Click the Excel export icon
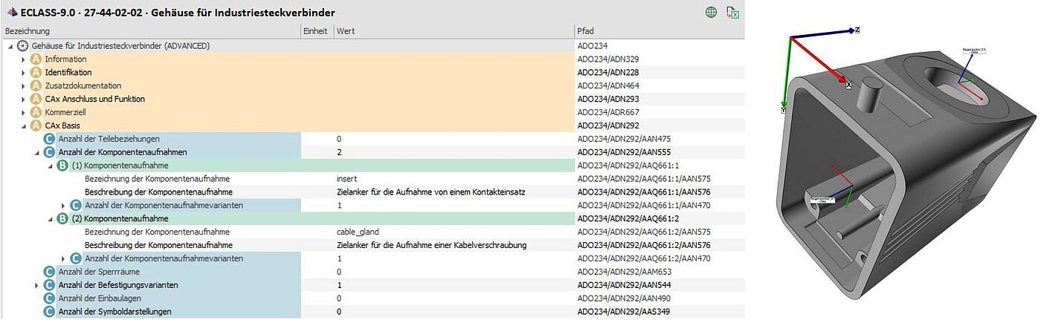This screenshot has height=320, width=1041. tap(732, 12)
